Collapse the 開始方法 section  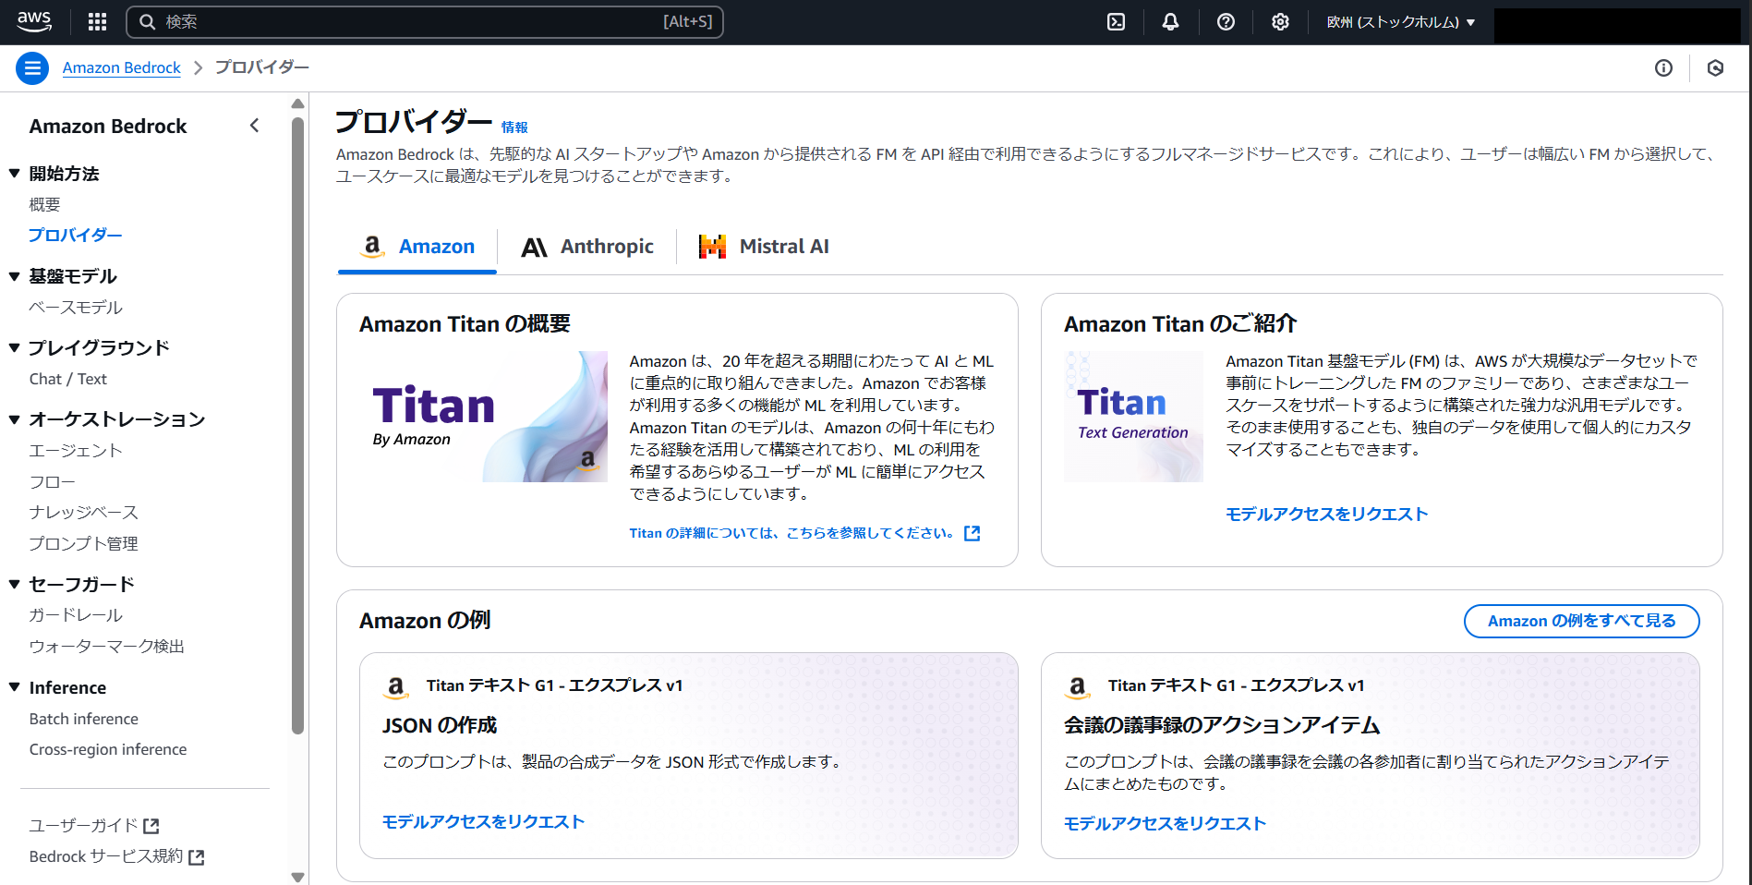tap(15, 174)
